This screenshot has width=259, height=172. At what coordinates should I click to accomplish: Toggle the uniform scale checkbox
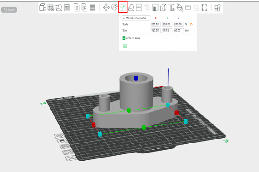click(x=124, y=38)
